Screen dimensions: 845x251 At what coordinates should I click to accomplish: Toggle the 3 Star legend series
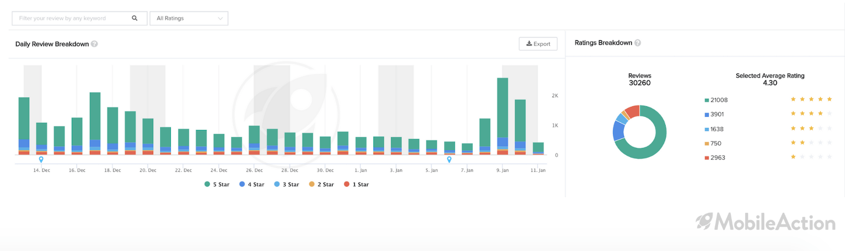click(x=287, y=184)
